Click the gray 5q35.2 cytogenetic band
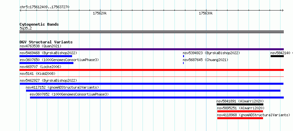This screenshot has height=131, width=293. coord(151,32)
